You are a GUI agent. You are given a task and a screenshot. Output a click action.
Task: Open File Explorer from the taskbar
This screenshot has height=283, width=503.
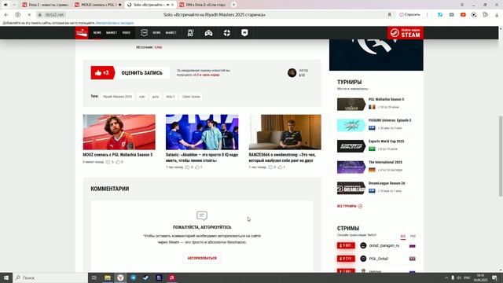pyautogui.click(x=108, y=277)
